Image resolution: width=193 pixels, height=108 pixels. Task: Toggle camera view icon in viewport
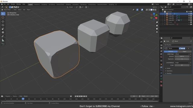(157, 29)
